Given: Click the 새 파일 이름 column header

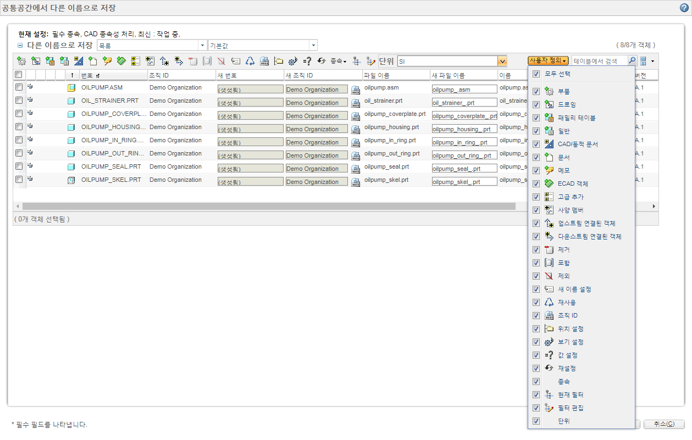Looking at the screenshot, I should point(463,75).
